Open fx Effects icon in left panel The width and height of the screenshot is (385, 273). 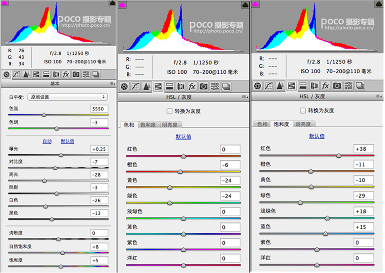[x=66, y=74]
